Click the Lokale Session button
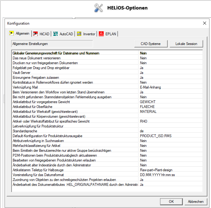Screen dimensions: 211x208 pyautogui.click(x=186, y=44)
